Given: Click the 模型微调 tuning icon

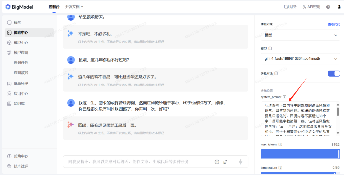Looking at the screenshot, I should point(9,53).
